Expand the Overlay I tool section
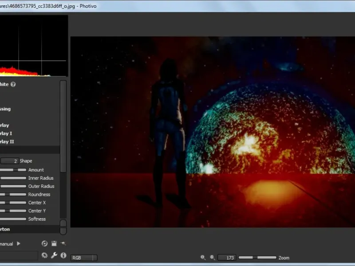Viewport: 355px width, 266px height. click(x=5, y=133)
